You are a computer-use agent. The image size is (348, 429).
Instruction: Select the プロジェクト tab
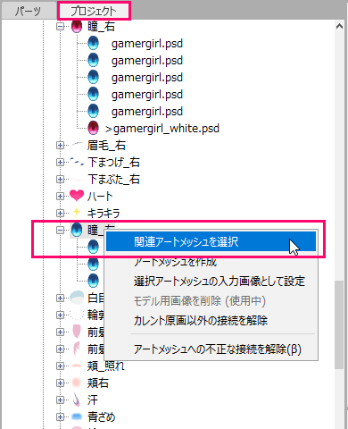pos(94,12)
